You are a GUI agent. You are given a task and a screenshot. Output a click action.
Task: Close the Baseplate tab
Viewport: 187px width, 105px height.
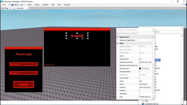pos(27,8)
